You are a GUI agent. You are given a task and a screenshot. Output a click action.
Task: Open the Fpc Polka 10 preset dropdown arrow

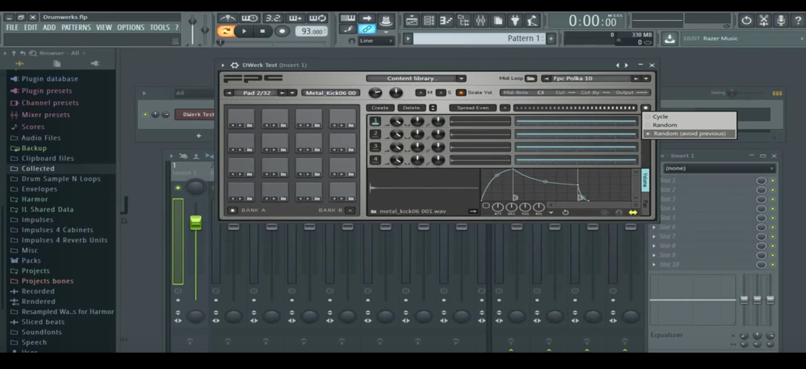[646, 79]
